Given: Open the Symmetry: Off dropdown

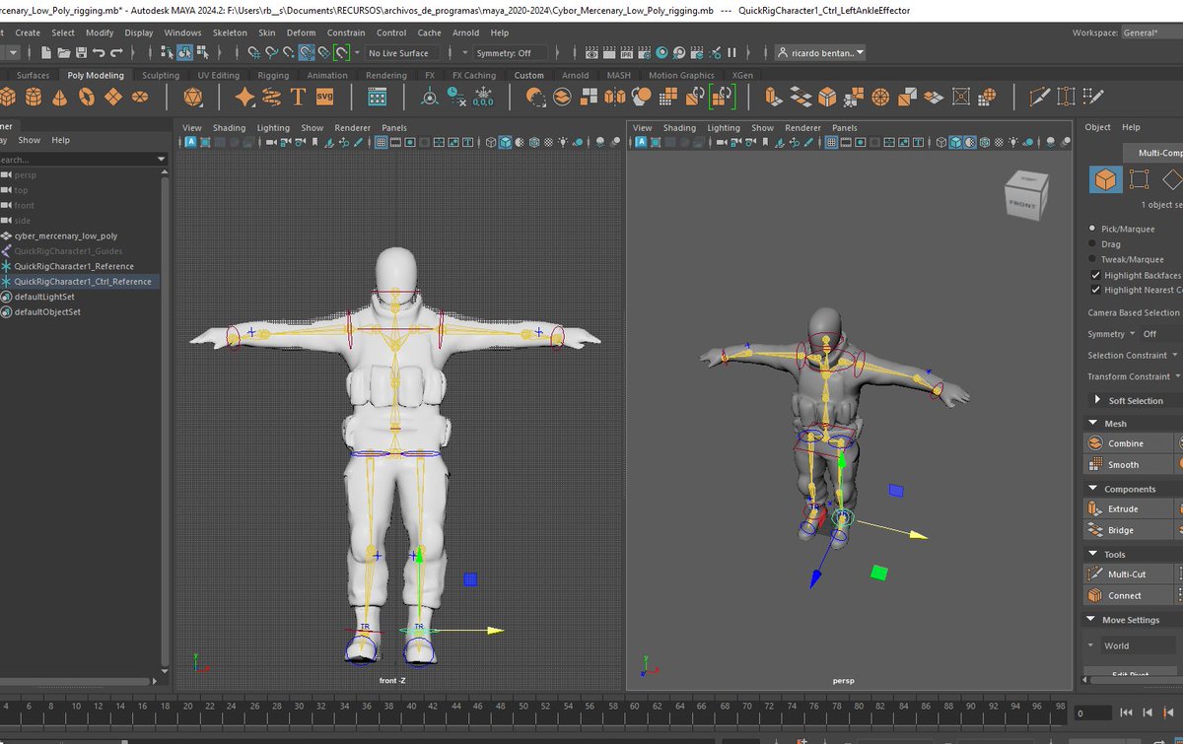Looking at the screenshot, I should point(510,53).
